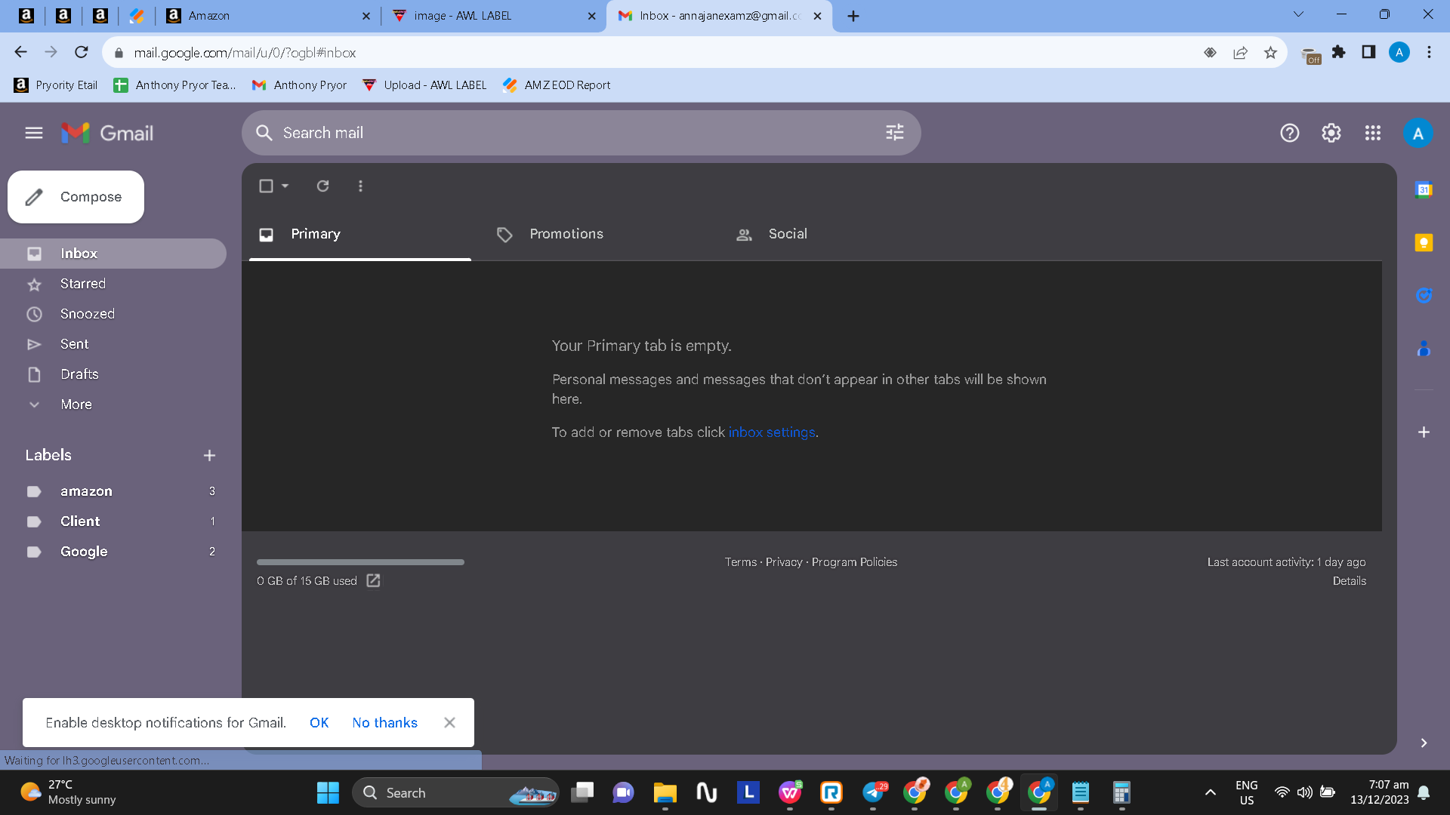Create new label plus icon
The height and width of the screenshot is (815, 1450).
click(x=209, y=455)
